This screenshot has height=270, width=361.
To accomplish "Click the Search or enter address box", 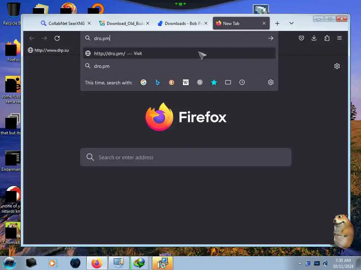I will tap(185, 157).
